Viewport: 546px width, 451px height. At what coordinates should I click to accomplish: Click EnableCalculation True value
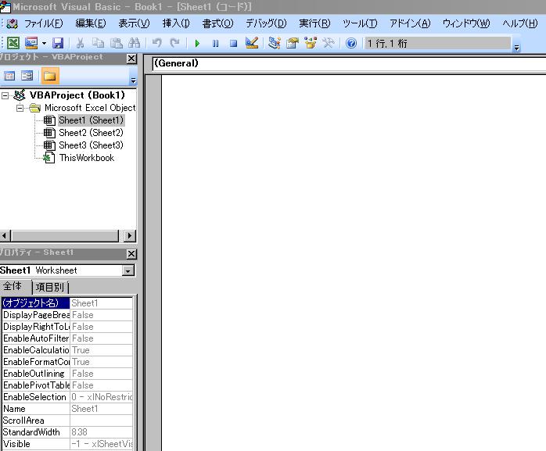102,350
